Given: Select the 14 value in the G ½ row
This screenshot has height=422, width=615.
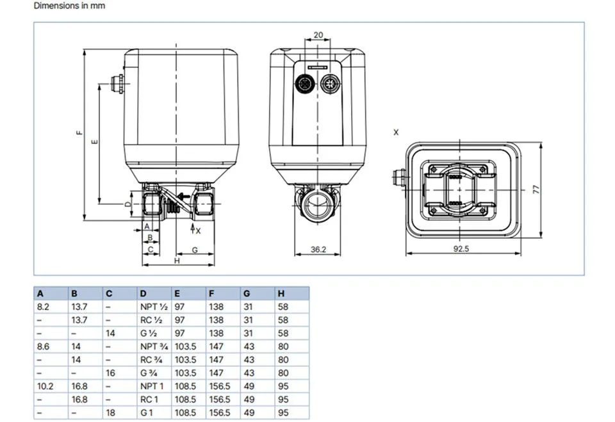Looking at the screenshot, I should [111, 334].
